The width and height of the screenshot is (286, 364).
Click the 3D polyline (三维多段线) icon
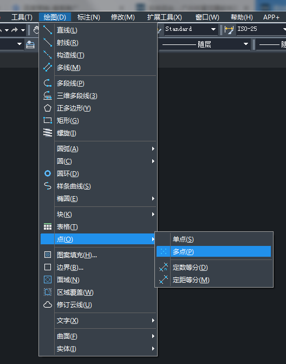[x=48, y=96]
